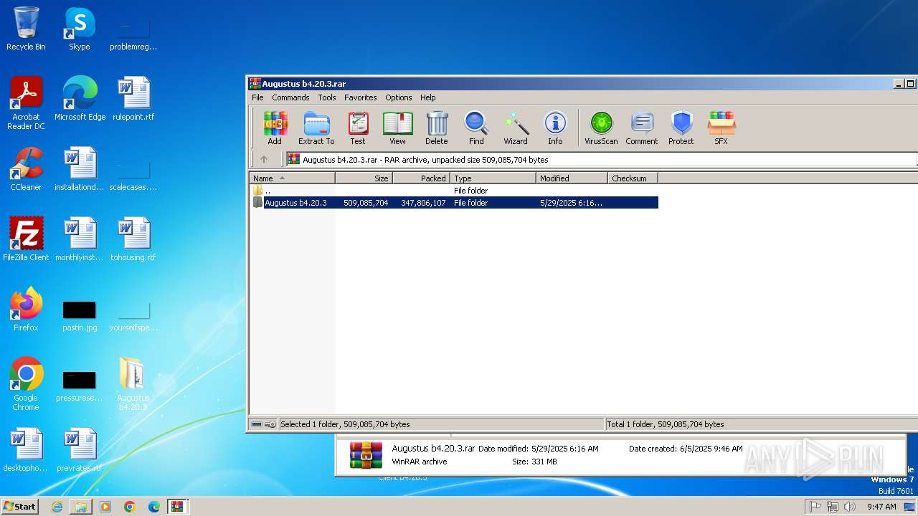
Task: Open the Comment tool
Action: 641,128
